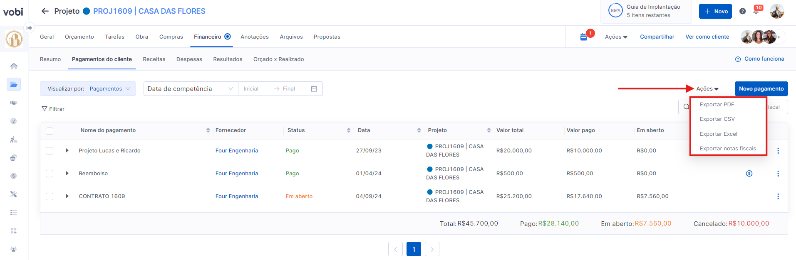The width and height of the screenshot is (796, 260).
Task: Sort by Status column
Action: point(349,130)
